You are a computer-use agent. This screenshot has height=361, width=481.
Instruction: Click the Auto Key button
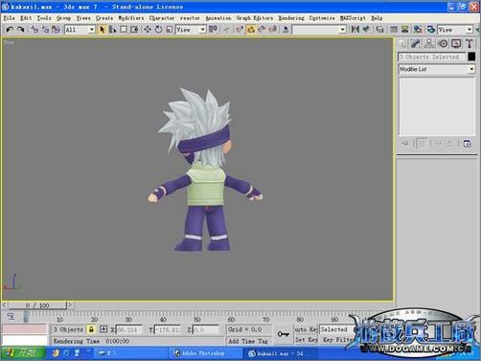click(x=306, y=329)
